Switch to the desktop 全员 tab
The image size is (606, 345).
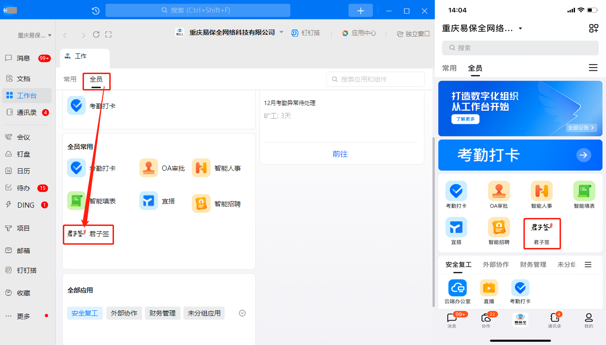coord(96,80)
